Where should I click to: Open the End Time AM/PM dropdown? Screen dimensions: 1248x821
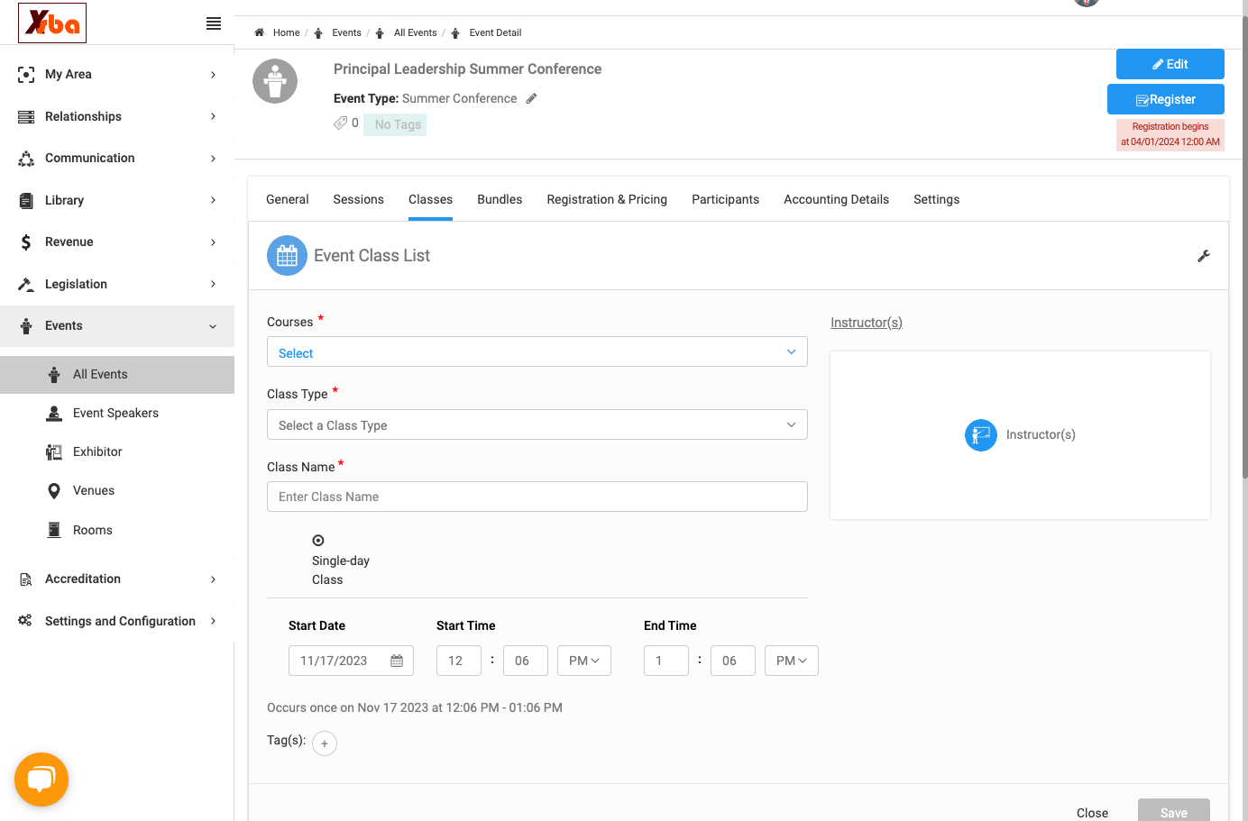792,661
